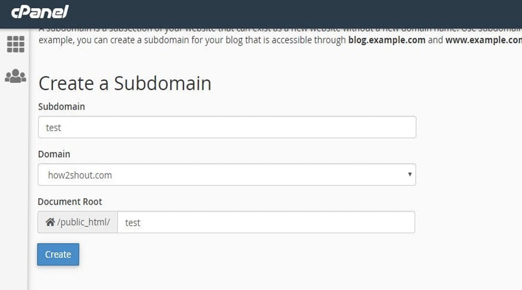Click the dark top header bar
This screenshot has width=522, height=290.
point(283,14)
